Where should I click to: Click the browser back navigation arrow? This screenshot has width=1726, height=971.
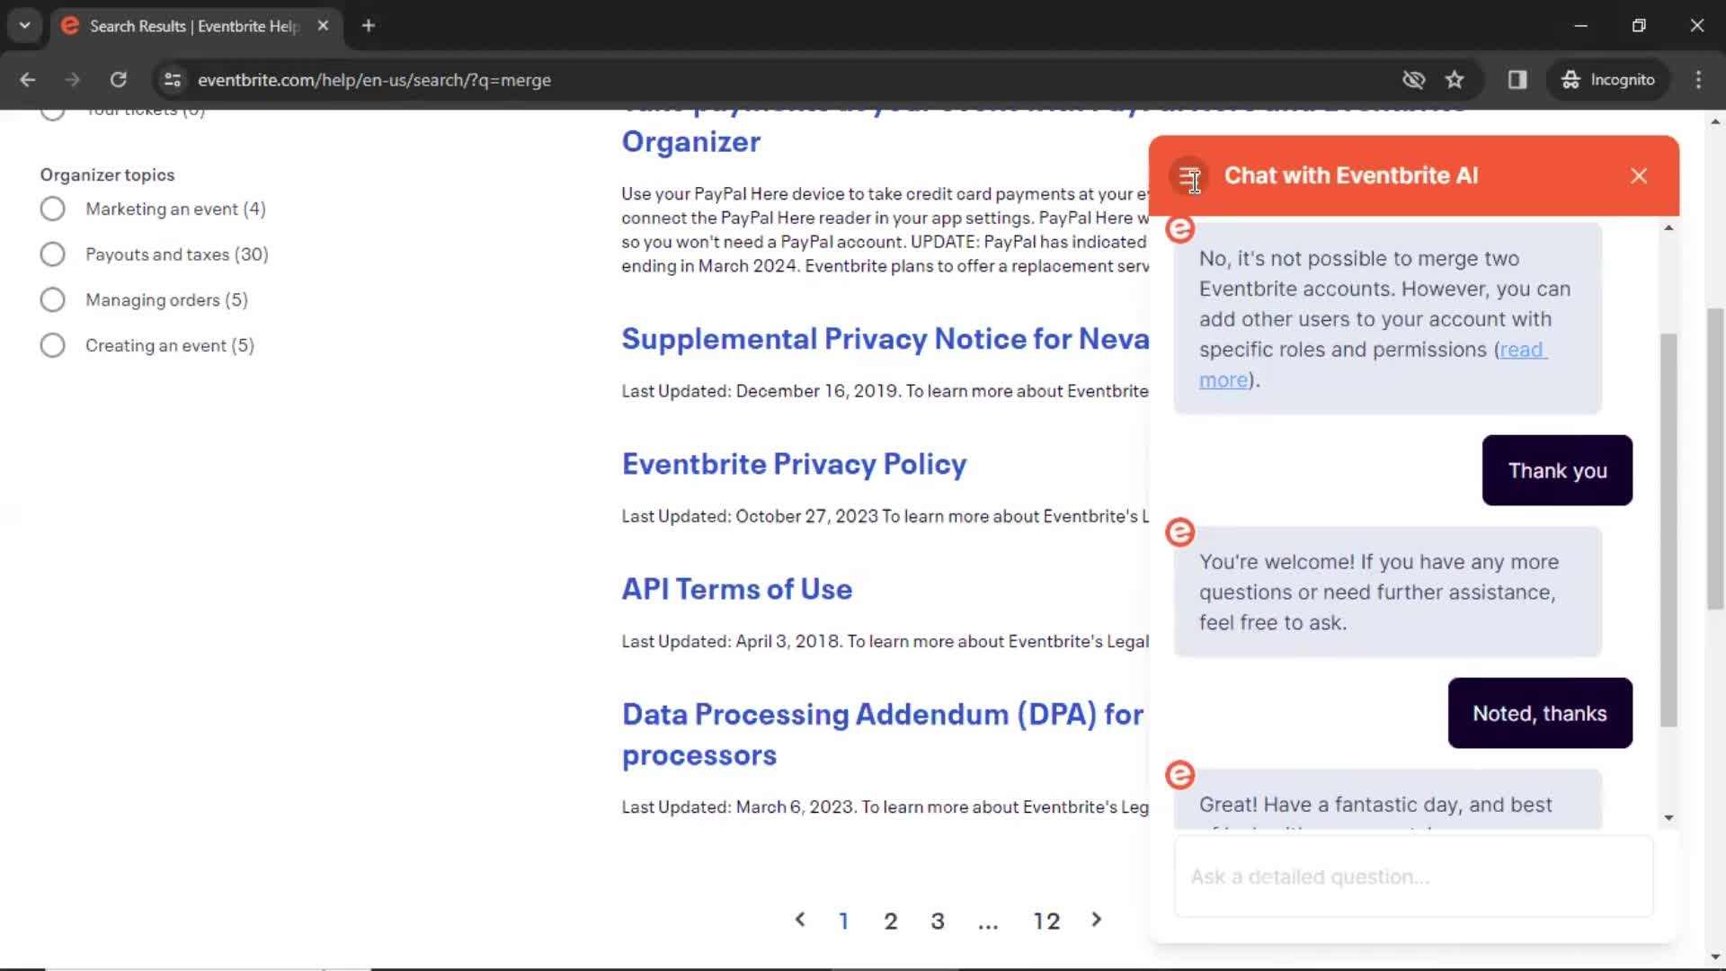pyautogui.click(x=27, y=79)
